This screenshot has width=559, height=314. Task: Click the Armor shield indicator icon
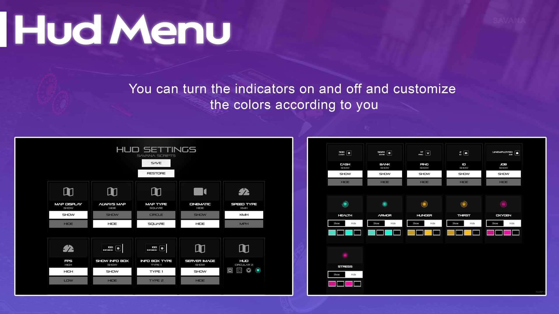385,204
